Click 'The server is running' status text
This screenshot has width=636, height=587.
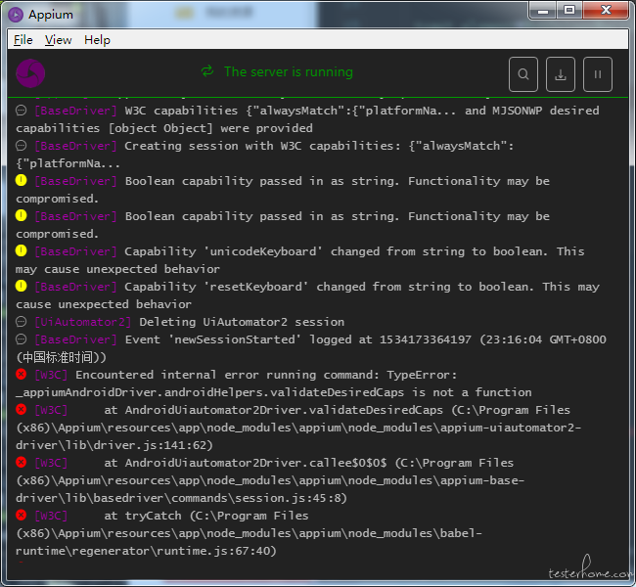289,71
